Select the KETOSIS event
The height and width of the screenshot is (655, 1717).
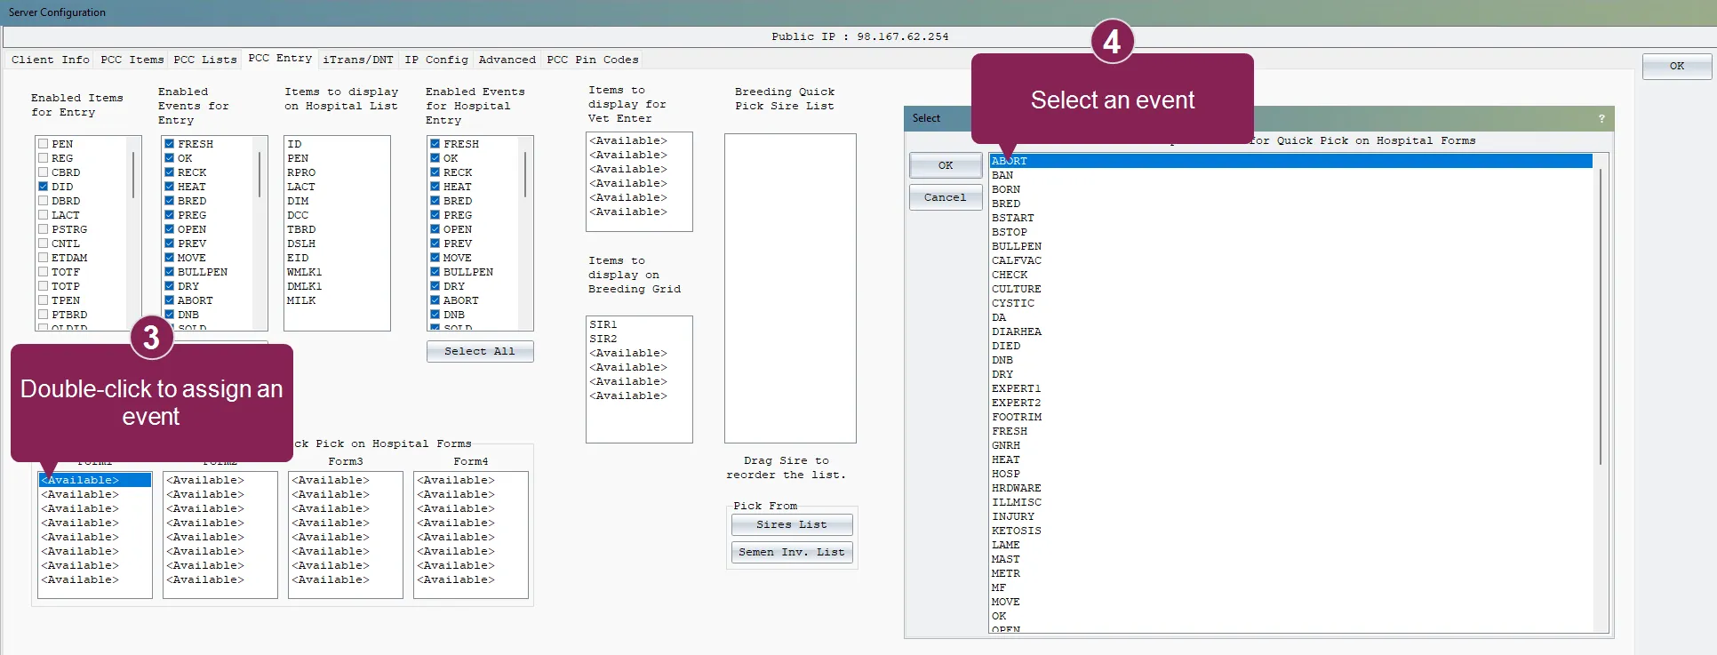click(x=1017, y=531)
